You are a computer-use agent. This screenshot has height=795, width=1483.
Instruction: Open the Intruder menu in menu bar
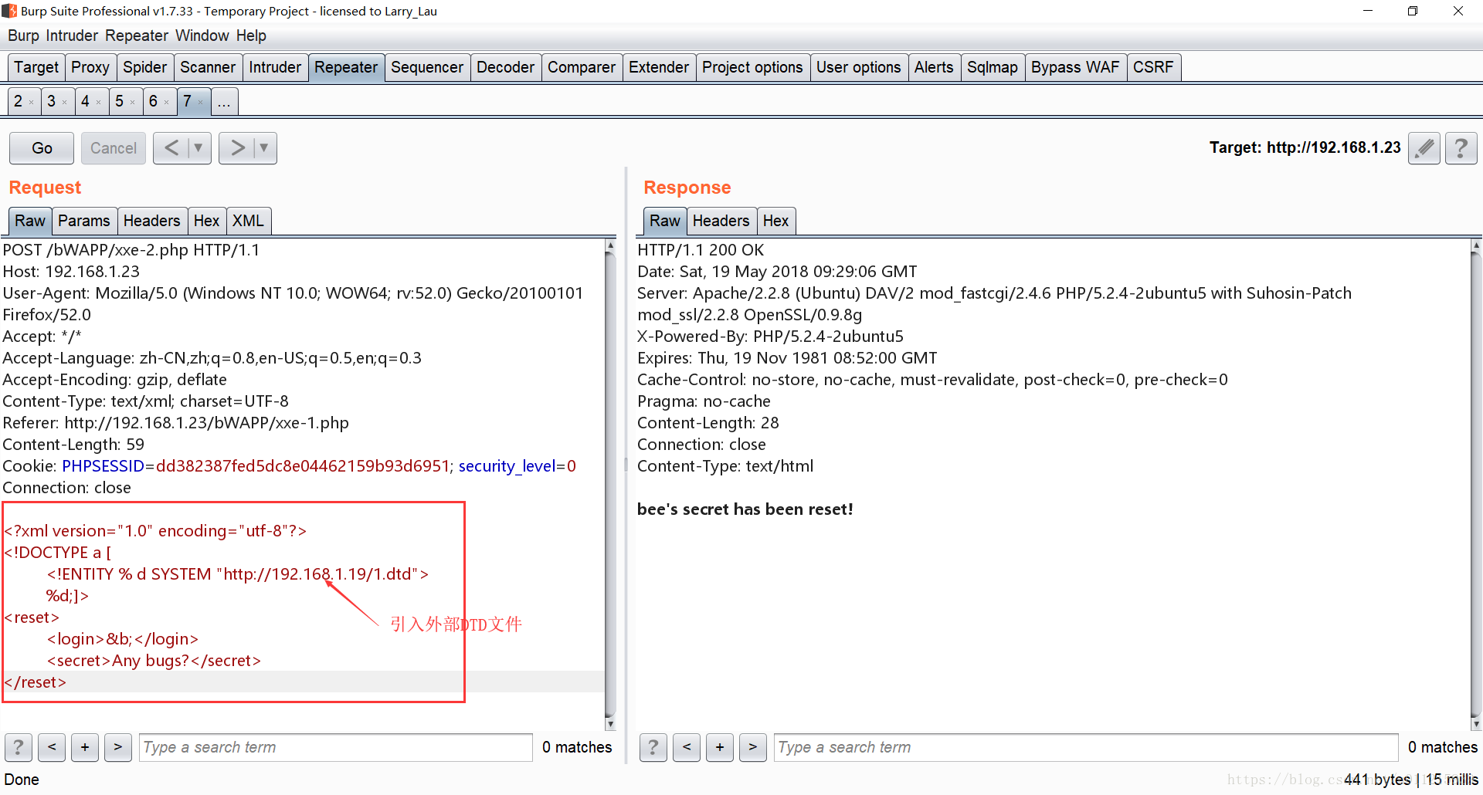(72, 36)
